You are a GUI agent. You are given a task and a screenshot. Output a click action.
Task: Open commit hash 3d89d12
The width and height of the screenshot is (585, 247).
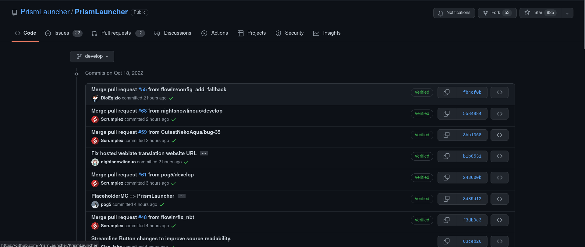click(472, 199)
